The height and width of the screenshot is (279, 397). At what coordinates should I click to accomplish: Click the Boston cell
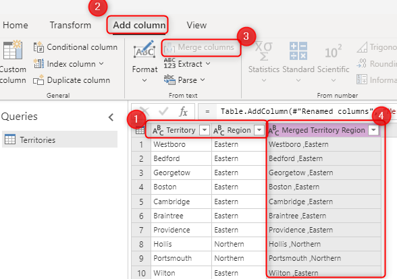pyautogui.click(x=181, y=187)
